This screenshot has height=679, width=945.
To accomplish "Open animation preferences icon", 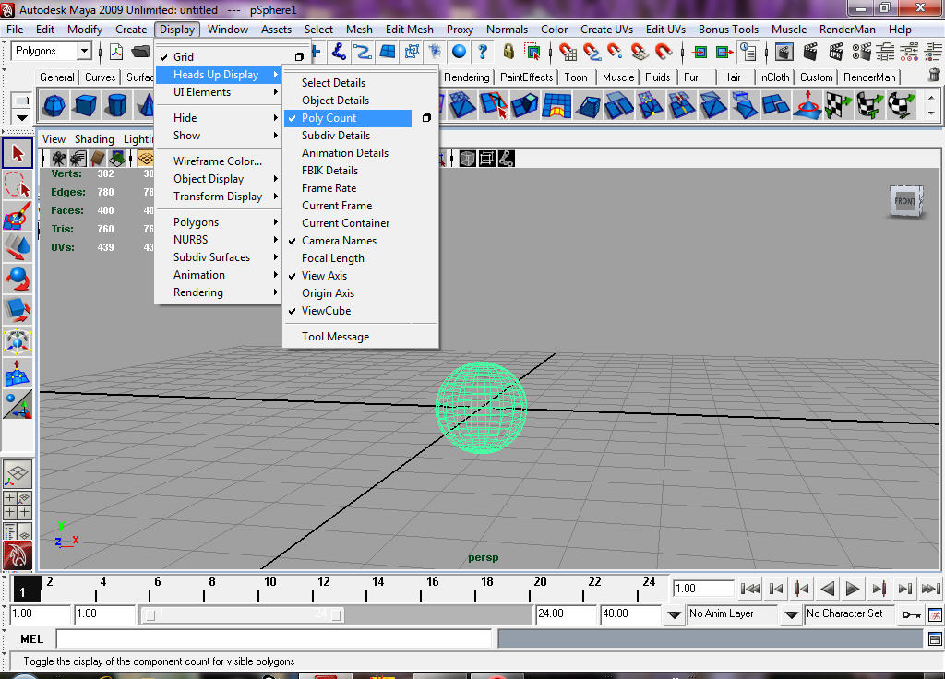I will click(x=935, y=614).
